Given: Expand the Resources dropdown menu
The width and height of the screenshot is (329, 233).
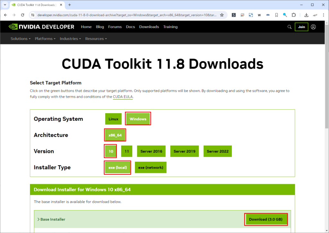Looking at the screenshot, I should coord(96,39).
